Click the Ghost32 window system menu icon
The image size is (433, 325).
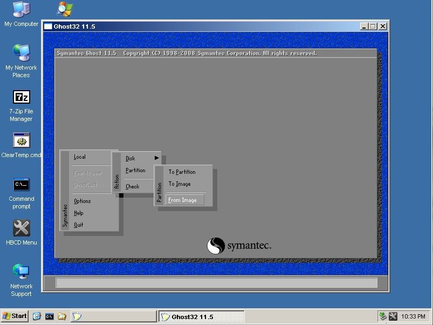48,26
